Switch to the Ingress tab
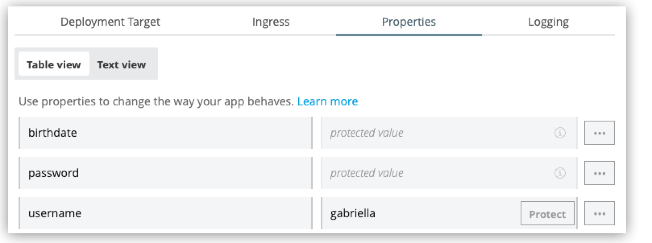 click(x=270, y=22)
